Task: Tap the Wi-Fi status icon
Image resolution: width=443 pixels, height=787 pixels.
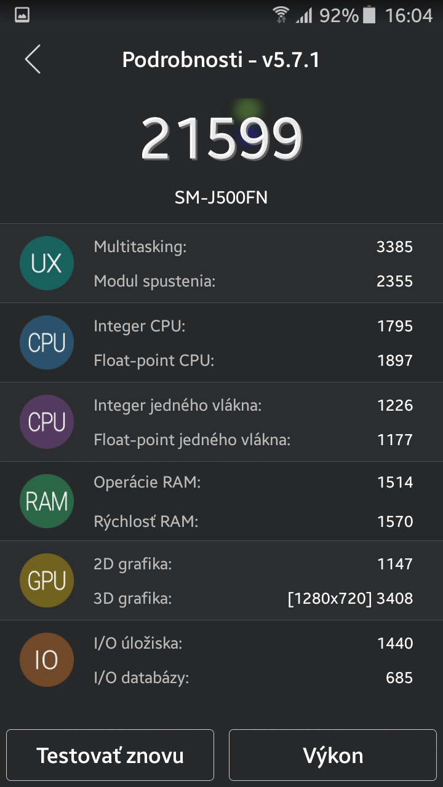Action: [281, 15]
